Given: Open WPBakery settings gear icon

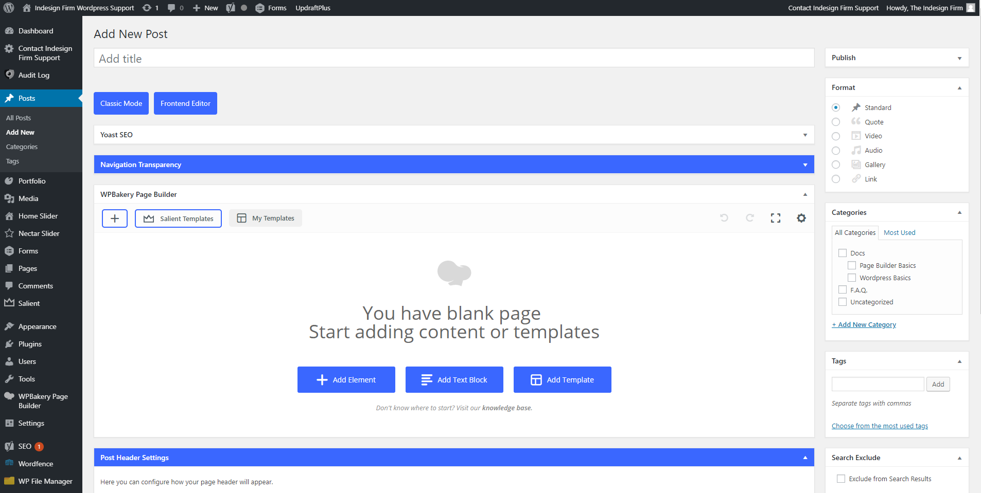Looking at the screenshot, I should [801, 218].
